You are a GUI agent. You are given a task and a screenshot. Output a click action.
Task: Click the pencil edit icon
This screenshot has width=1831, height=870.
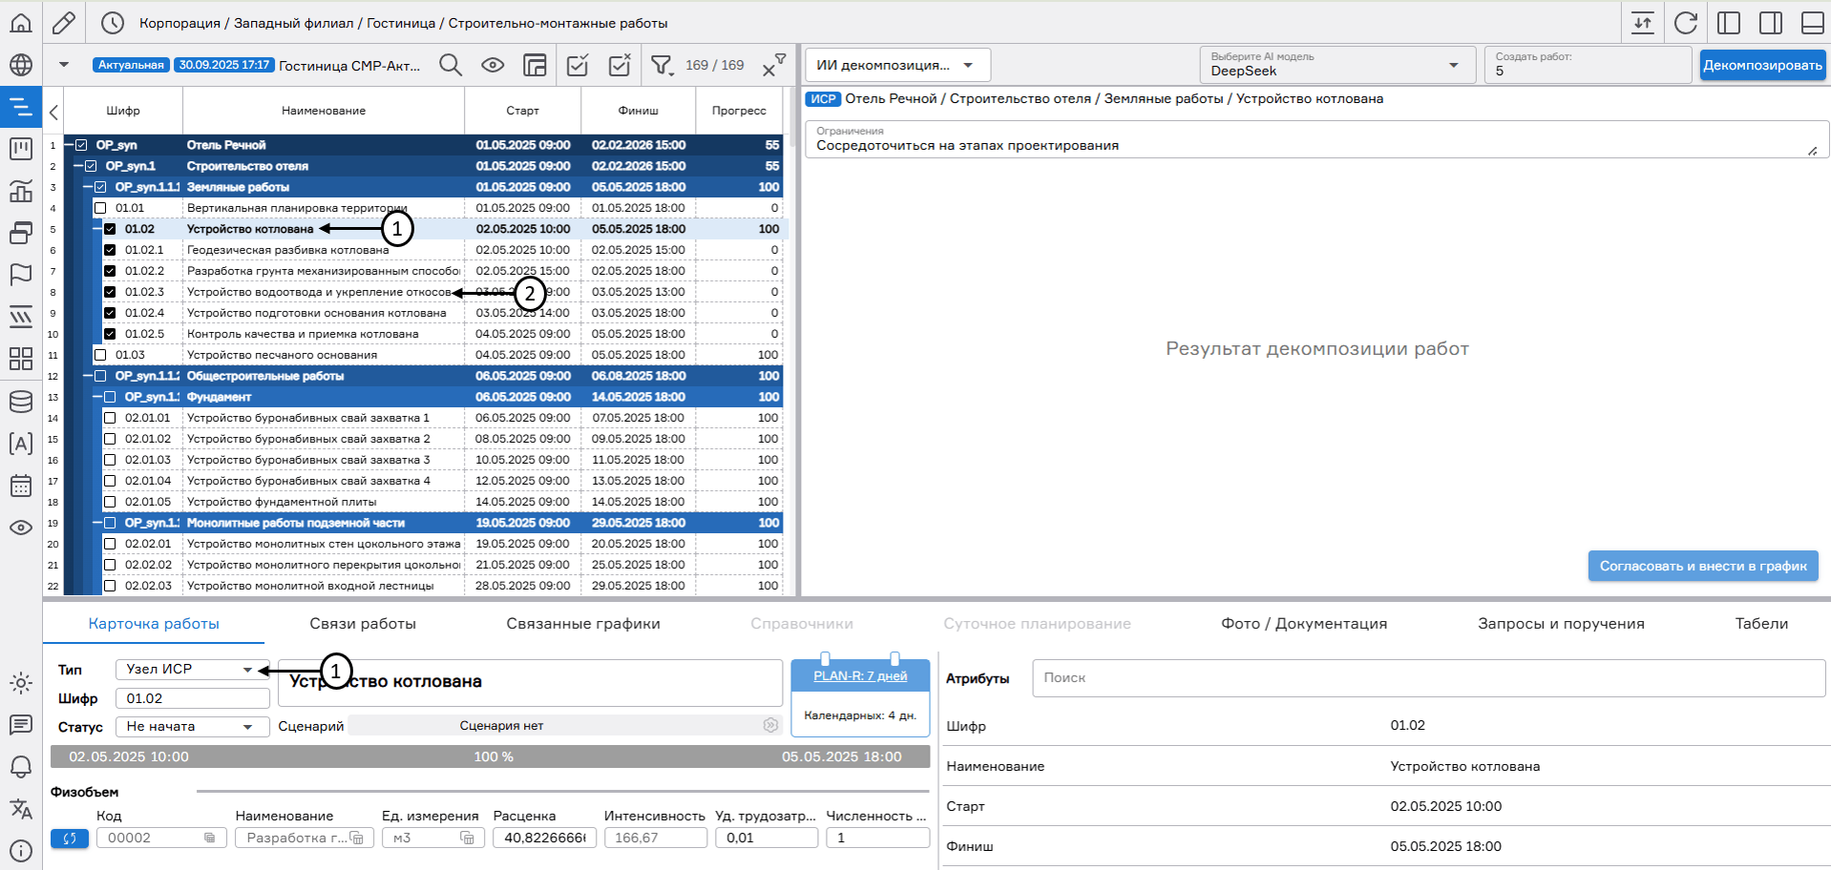(64, 23)
